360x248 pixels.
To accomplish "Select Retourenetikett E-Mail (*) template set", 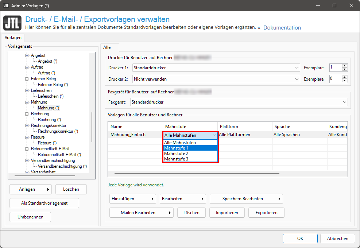I will click(59, 155).
